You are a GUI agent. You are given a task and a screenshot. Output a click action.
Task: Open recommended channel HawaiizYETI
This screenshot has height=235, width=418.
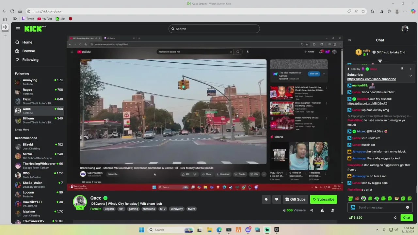pyautogui.click(x=39, y=204)
